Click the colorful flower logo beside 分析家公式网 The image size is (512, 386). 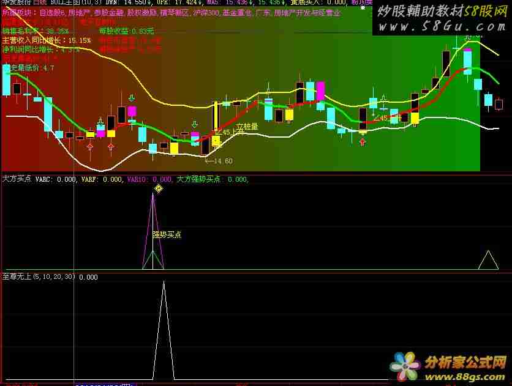(405, 366)
